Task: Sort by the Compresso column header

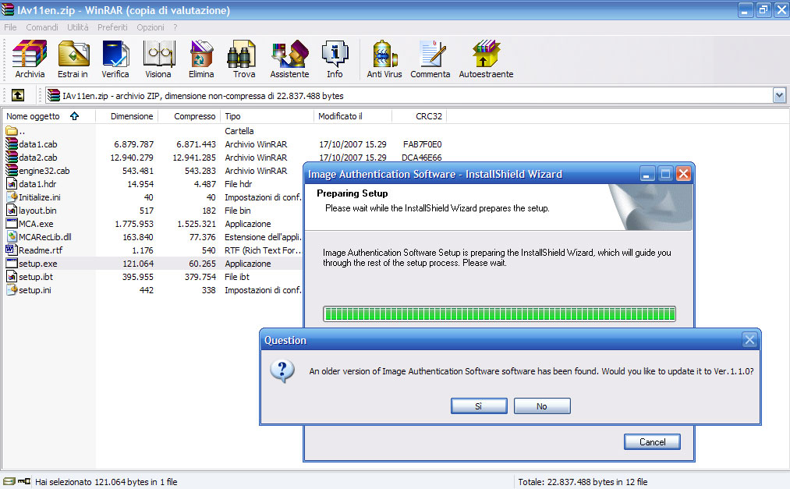Action: coord(189,116)
